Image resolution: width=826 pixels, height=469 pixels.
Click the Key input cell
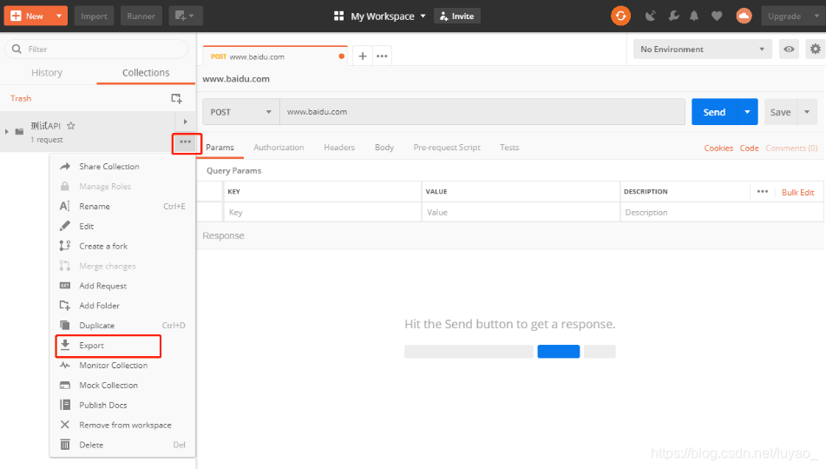323,213
